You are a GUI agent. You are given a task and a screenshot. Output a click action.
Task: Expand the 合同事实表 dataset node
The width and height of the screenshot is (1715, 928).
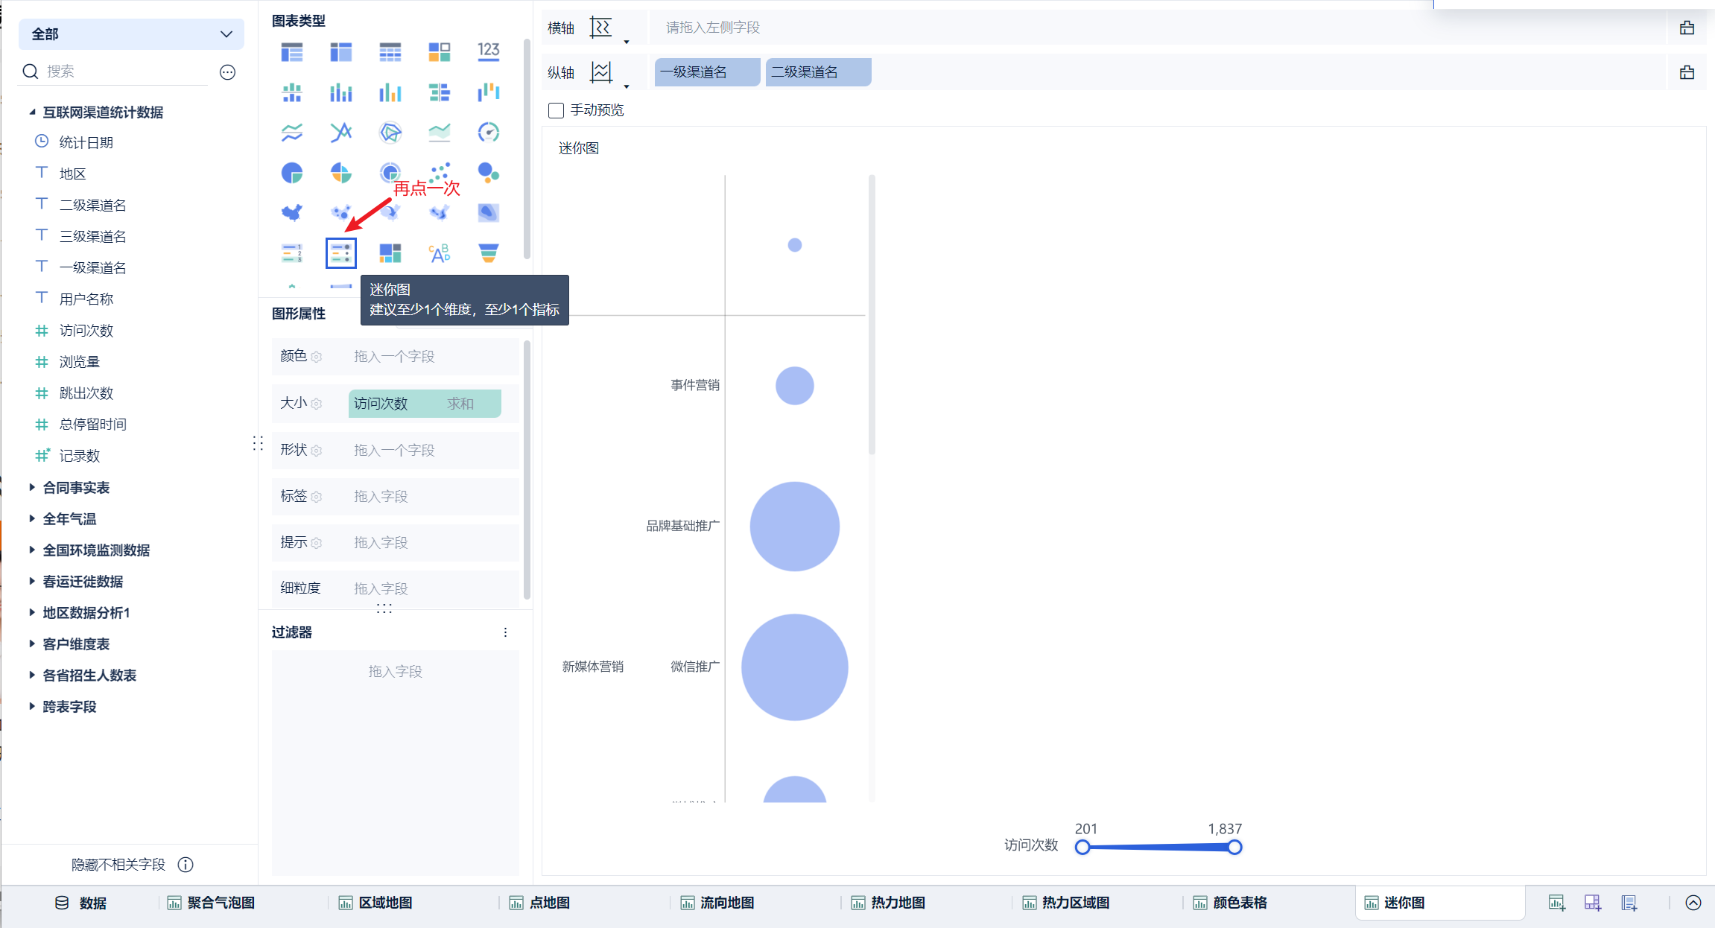pyautogui.click(x=32, y=487)
